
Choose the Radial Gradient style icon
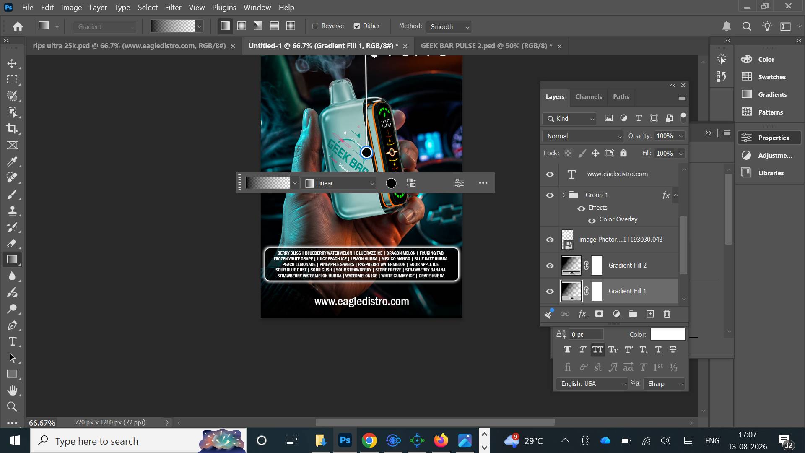click(x=241, y=26)
